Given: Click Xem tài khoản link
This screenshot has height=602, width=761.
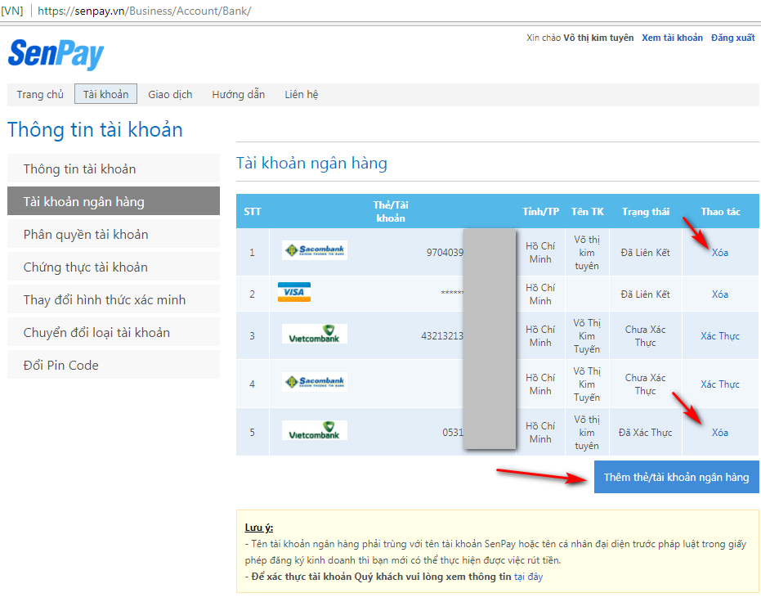Looking at the screenshot, I should click(672, 38).
